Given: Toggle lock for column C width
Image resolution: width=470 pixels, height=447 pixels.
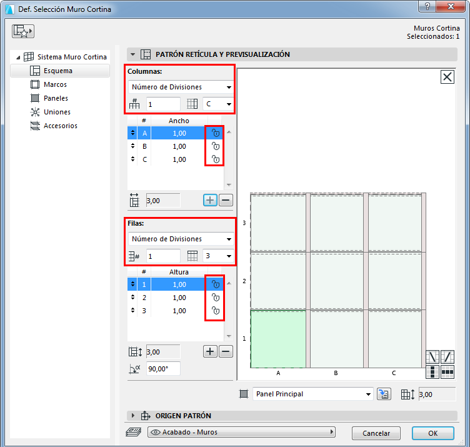Looking at the screenshot, I should (216, 159).
